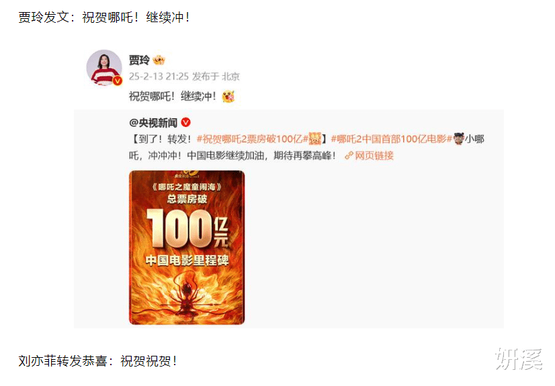Screen dimensions: 555x386
Task: Click the headline 贾玲发文：祝贺哪吒！继续冲！
Action: click(x=104, y=17)
